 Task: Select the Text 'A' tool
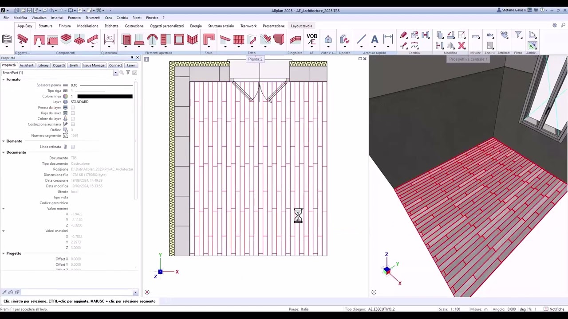(x=375, y=39)
